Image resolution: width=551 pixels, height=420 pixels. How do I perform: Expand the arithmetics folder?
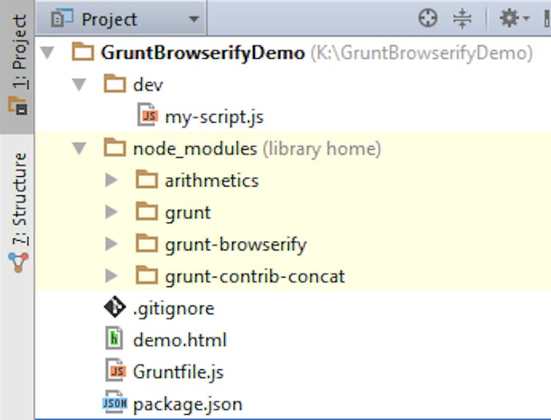(x=111, y=180)
